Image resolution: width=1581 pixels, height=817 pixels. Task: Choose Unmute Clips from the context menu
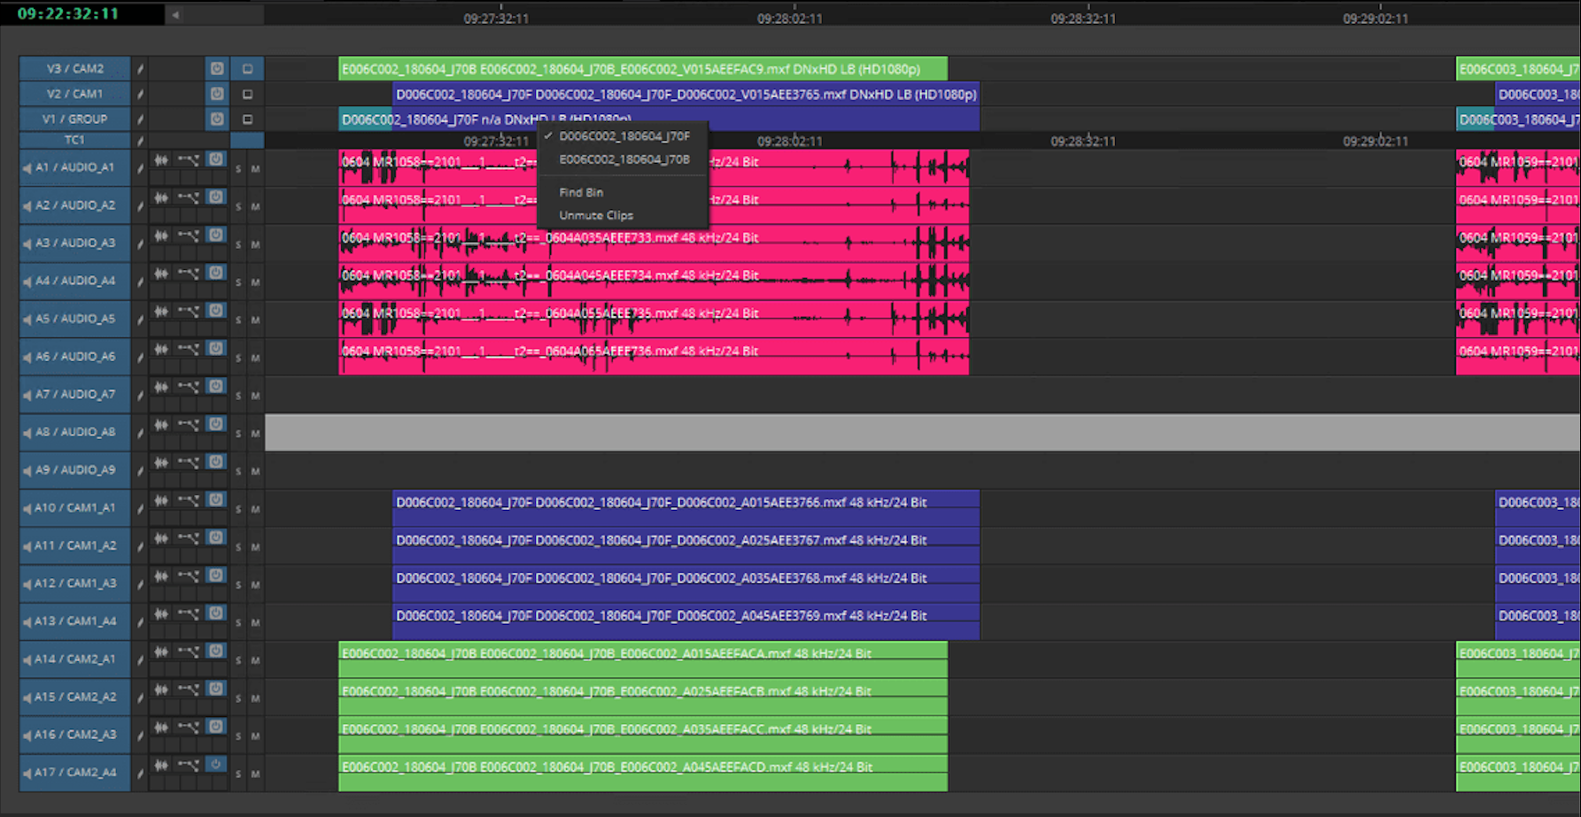(595, 215)
